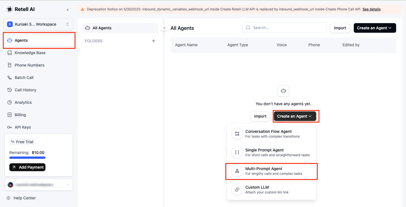Click the Free Trial badge
The width and height of the screenshot is (406, 207).
click(22, 142)
